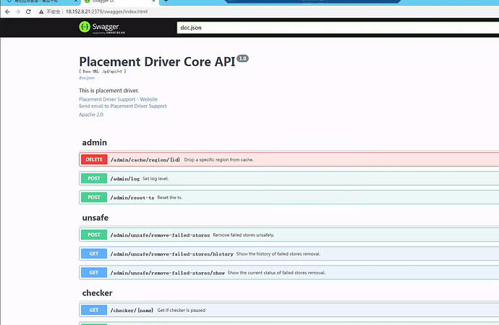Expand POST /admin/unsafe/remove-failed-stores operation
The width and height of the screenshot is (499, 325).
(x=289, y=235)
